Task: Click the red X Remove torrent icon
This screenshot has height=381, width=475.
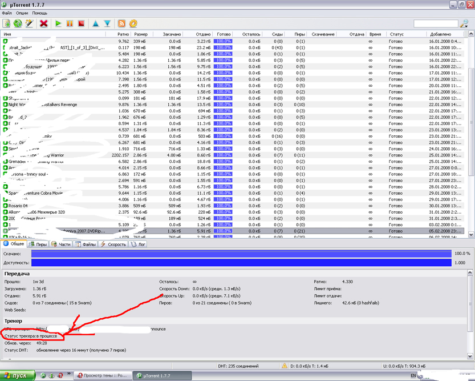Action: pyautogui.click(x=44, y=23)
